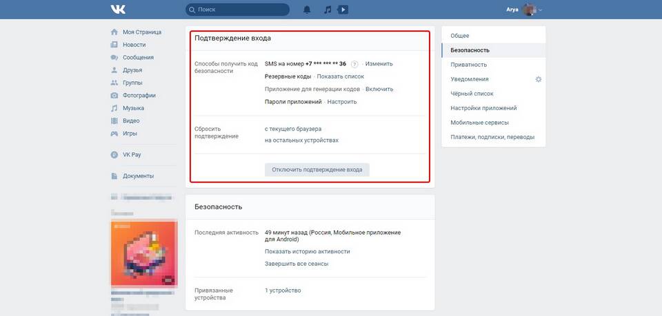Switch to Настройки приложений tab
This screenshot has width=662, height=316.
[x=494, y=108]
